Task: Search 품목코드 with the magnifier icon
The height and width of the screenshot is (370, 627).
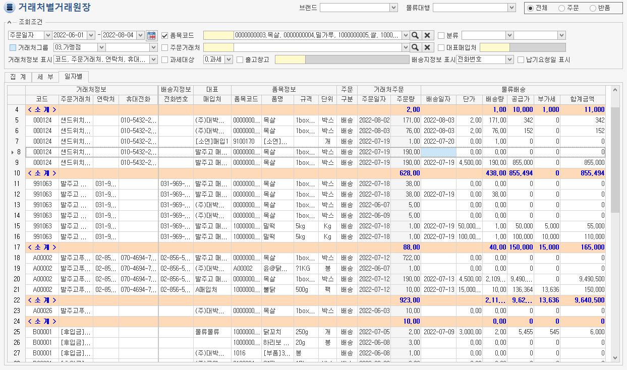Action: pos(415,35)
